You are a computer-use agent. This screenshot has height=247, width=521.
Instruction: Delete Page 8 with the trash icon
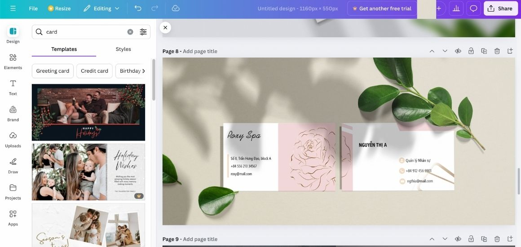(x=497, y=51)
